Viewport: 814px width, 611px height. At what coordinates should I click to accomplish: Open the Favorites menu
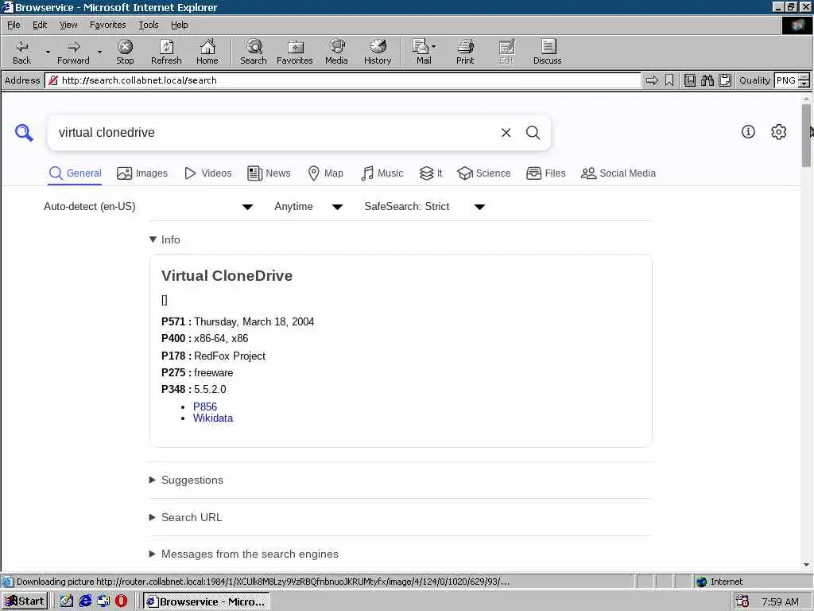click(107, 25)
